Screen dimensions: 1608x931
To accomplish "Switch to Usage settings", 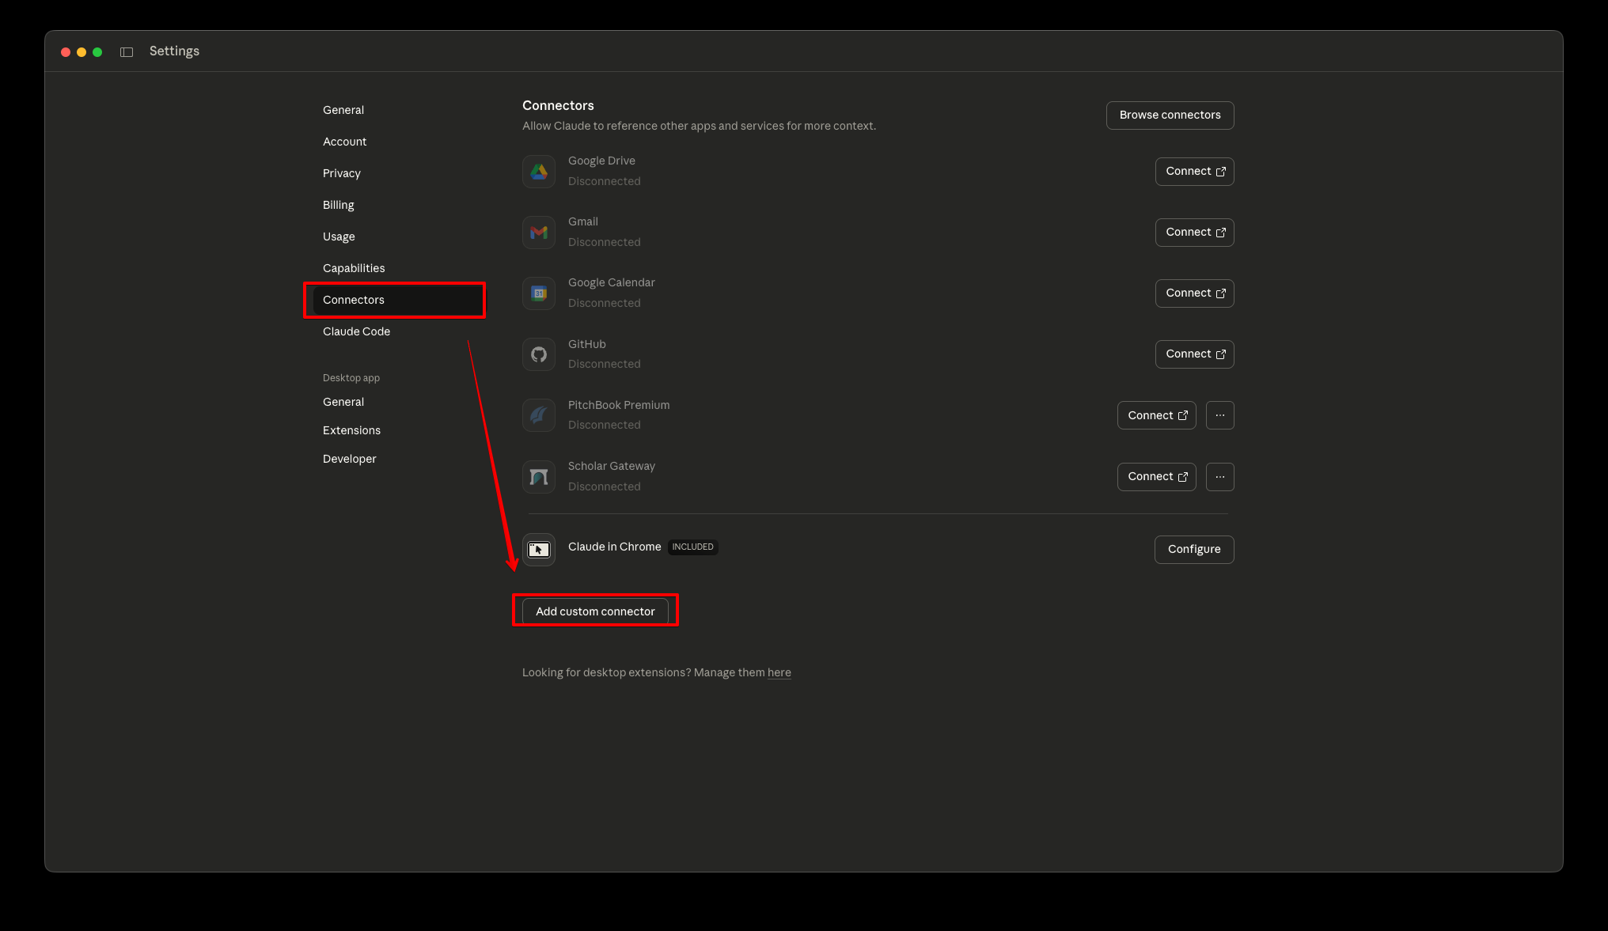I will click(339, 237).
